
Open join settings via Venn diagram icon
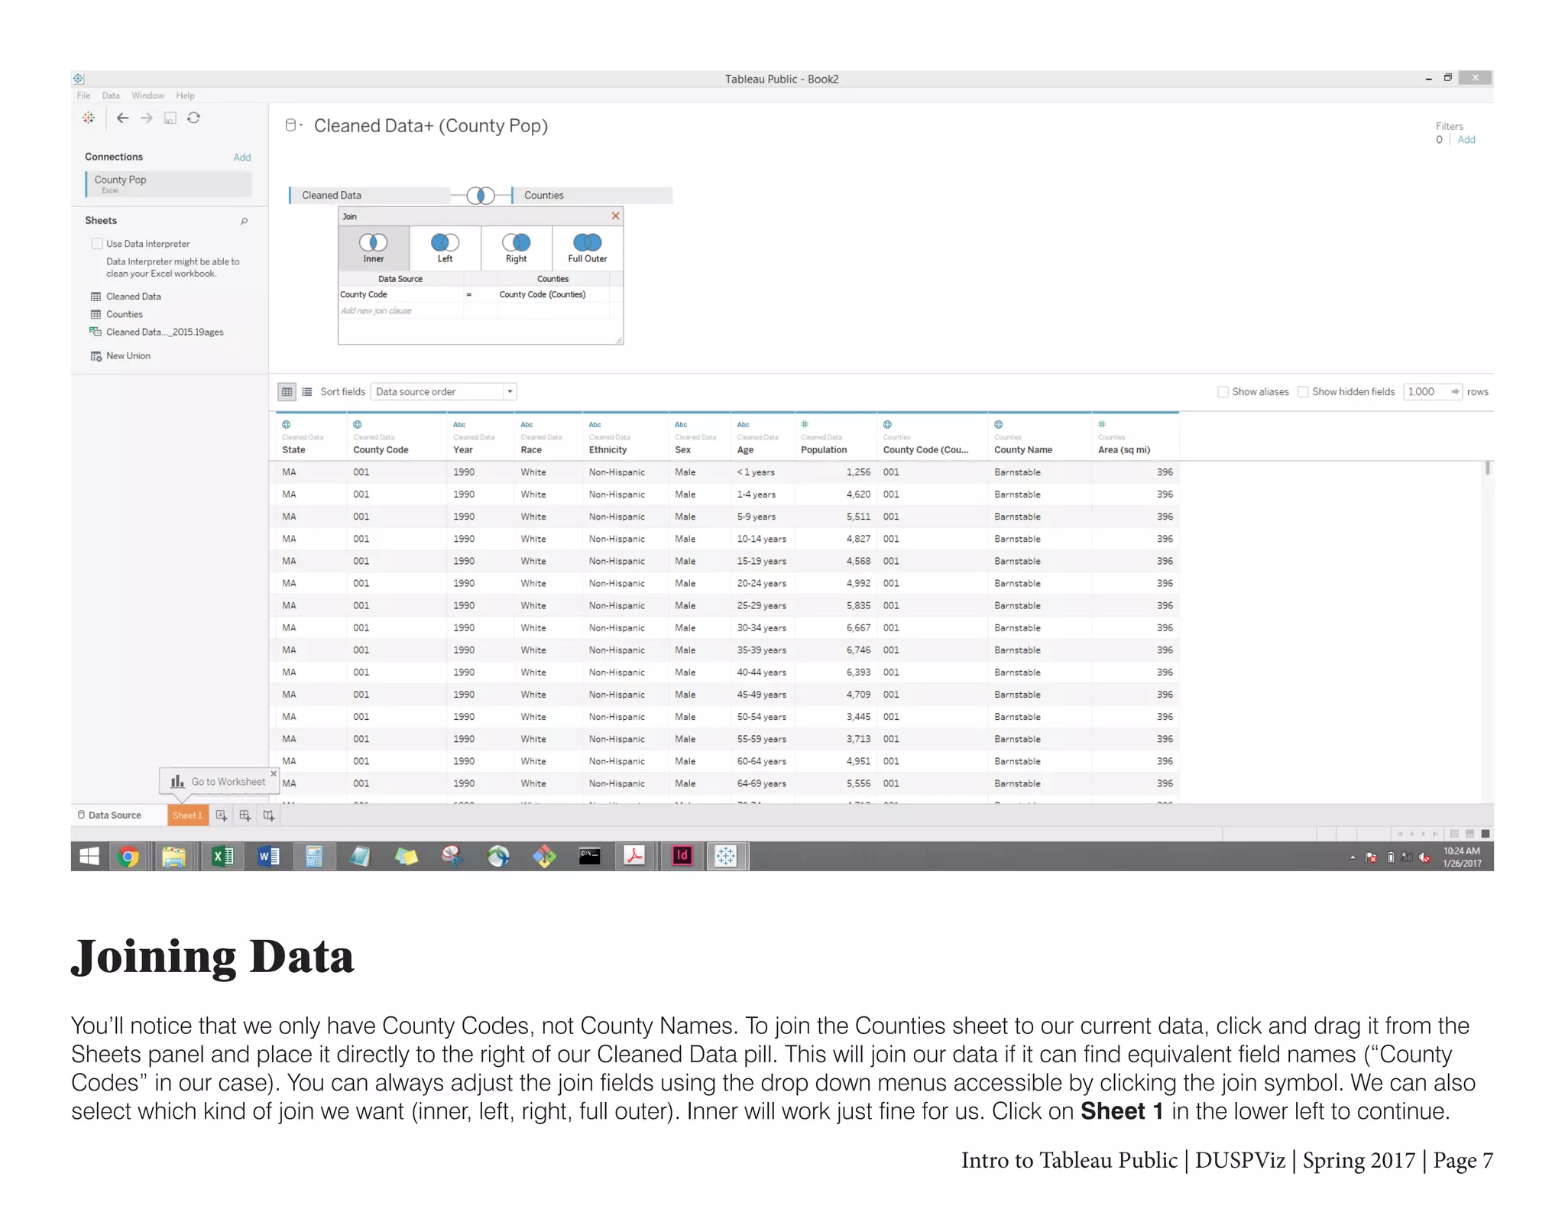pos(481,196)
